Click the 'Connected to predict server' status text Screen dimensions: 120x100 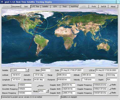coord(22,97)
